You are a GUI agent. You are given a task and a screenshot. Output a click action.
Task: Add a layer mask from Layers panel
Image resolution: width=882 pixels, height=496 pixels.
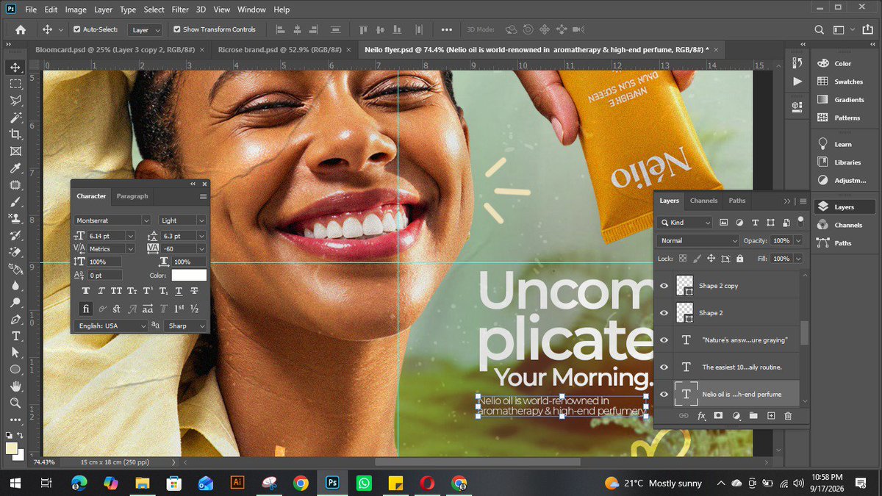(x=718, y=416)
